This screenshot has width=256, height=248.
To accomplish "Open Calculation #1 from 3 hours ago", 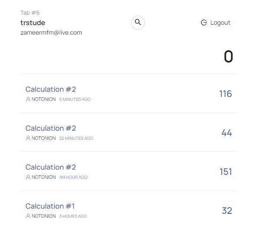I will click(x=50, y=206).
